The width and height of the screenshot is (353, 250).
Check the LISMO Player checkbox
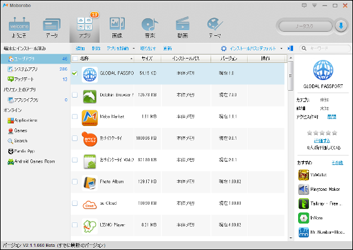tap(75, 225)
